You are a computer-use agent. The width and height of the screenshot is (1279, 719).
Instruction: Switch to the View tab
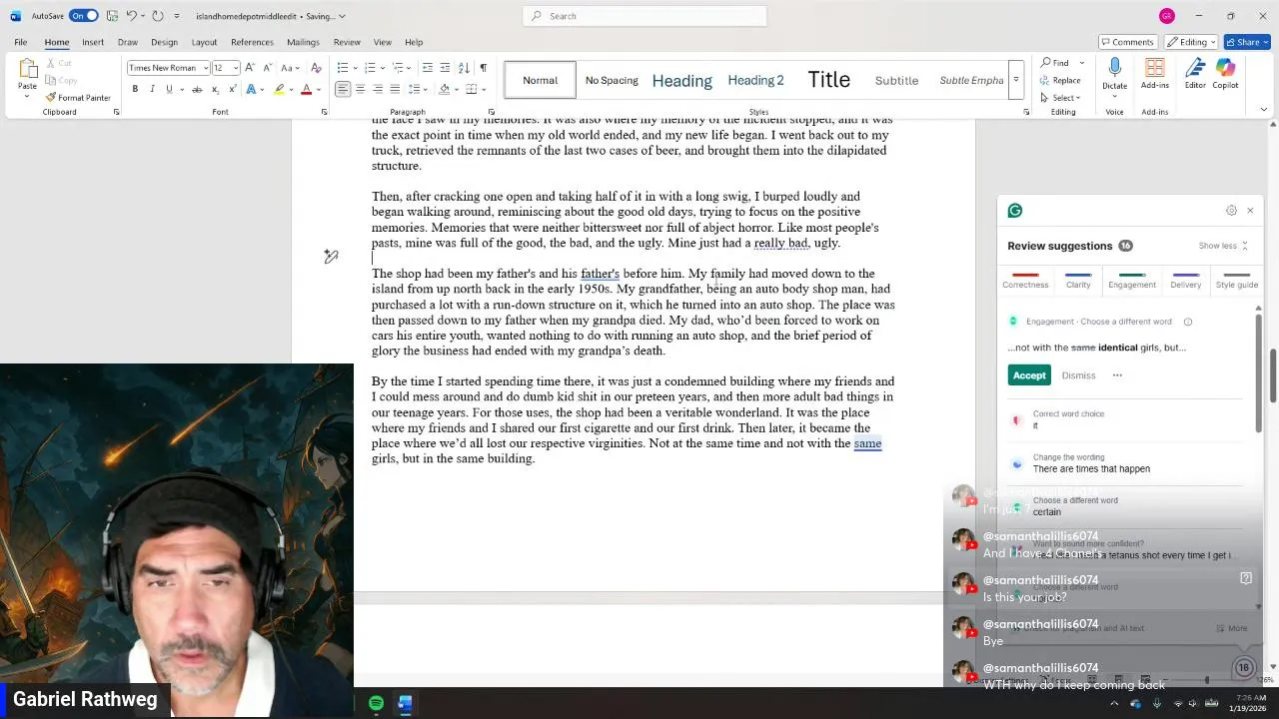[383, 42]
